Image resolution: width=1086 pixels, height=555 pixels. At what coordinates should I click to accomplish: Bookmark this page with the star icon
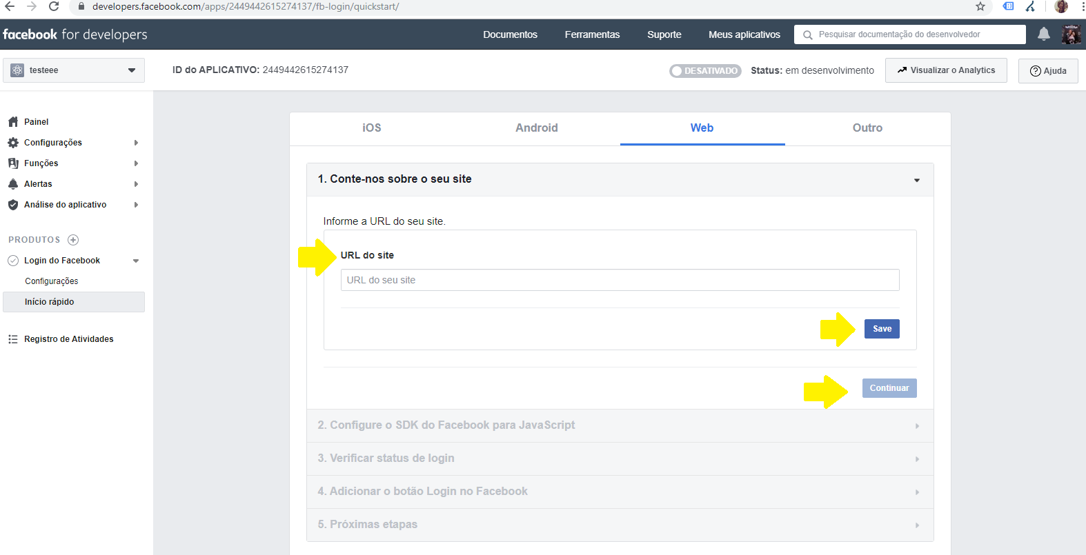[x=980, y=6]
